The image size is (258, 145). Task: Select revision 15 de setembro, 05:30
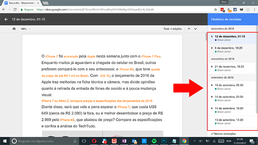[232, 87]
